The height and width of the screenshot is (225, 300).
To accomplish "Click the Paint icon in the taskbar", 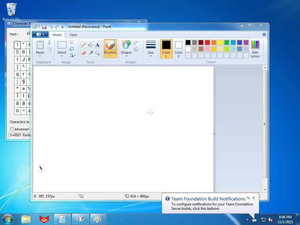I will pos(98,219).
